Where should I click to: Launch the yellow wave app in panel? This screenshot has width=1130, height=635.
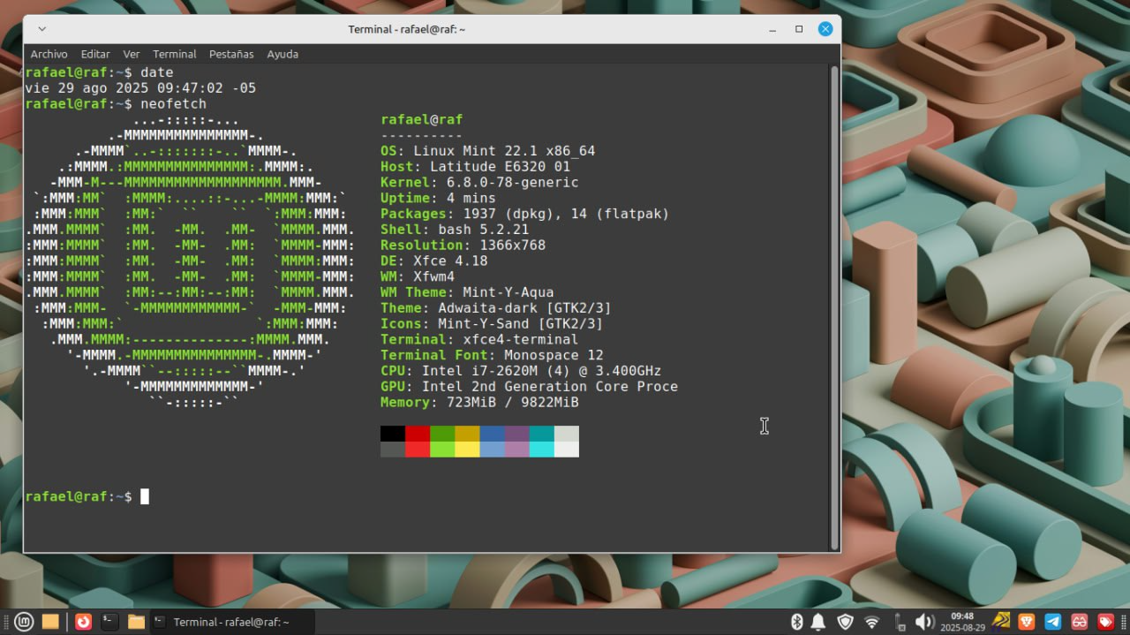1001,622
